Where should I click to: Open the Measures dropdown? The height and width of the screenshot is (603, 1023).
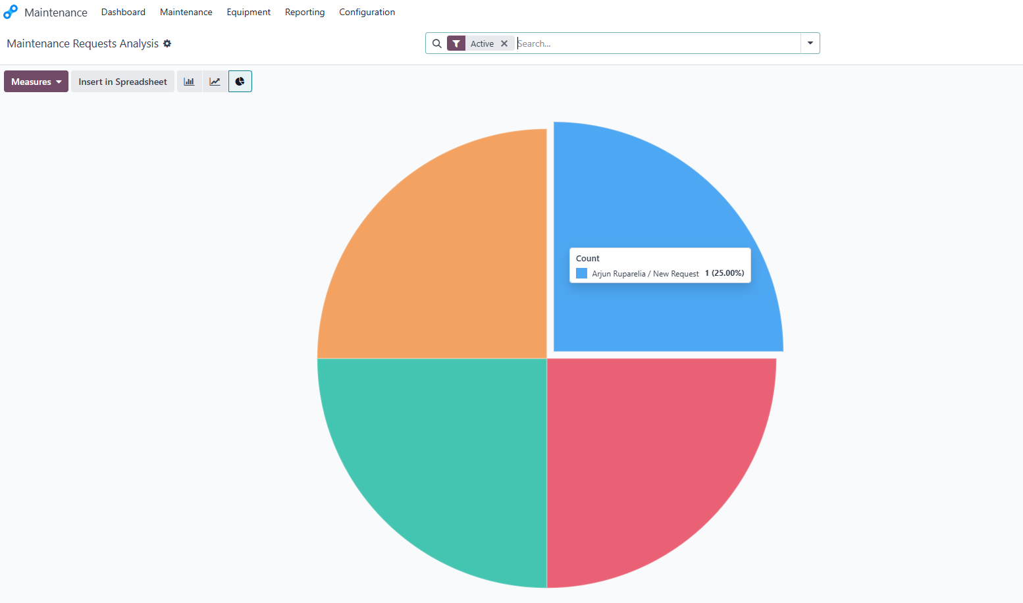click(x=36, y=81)
